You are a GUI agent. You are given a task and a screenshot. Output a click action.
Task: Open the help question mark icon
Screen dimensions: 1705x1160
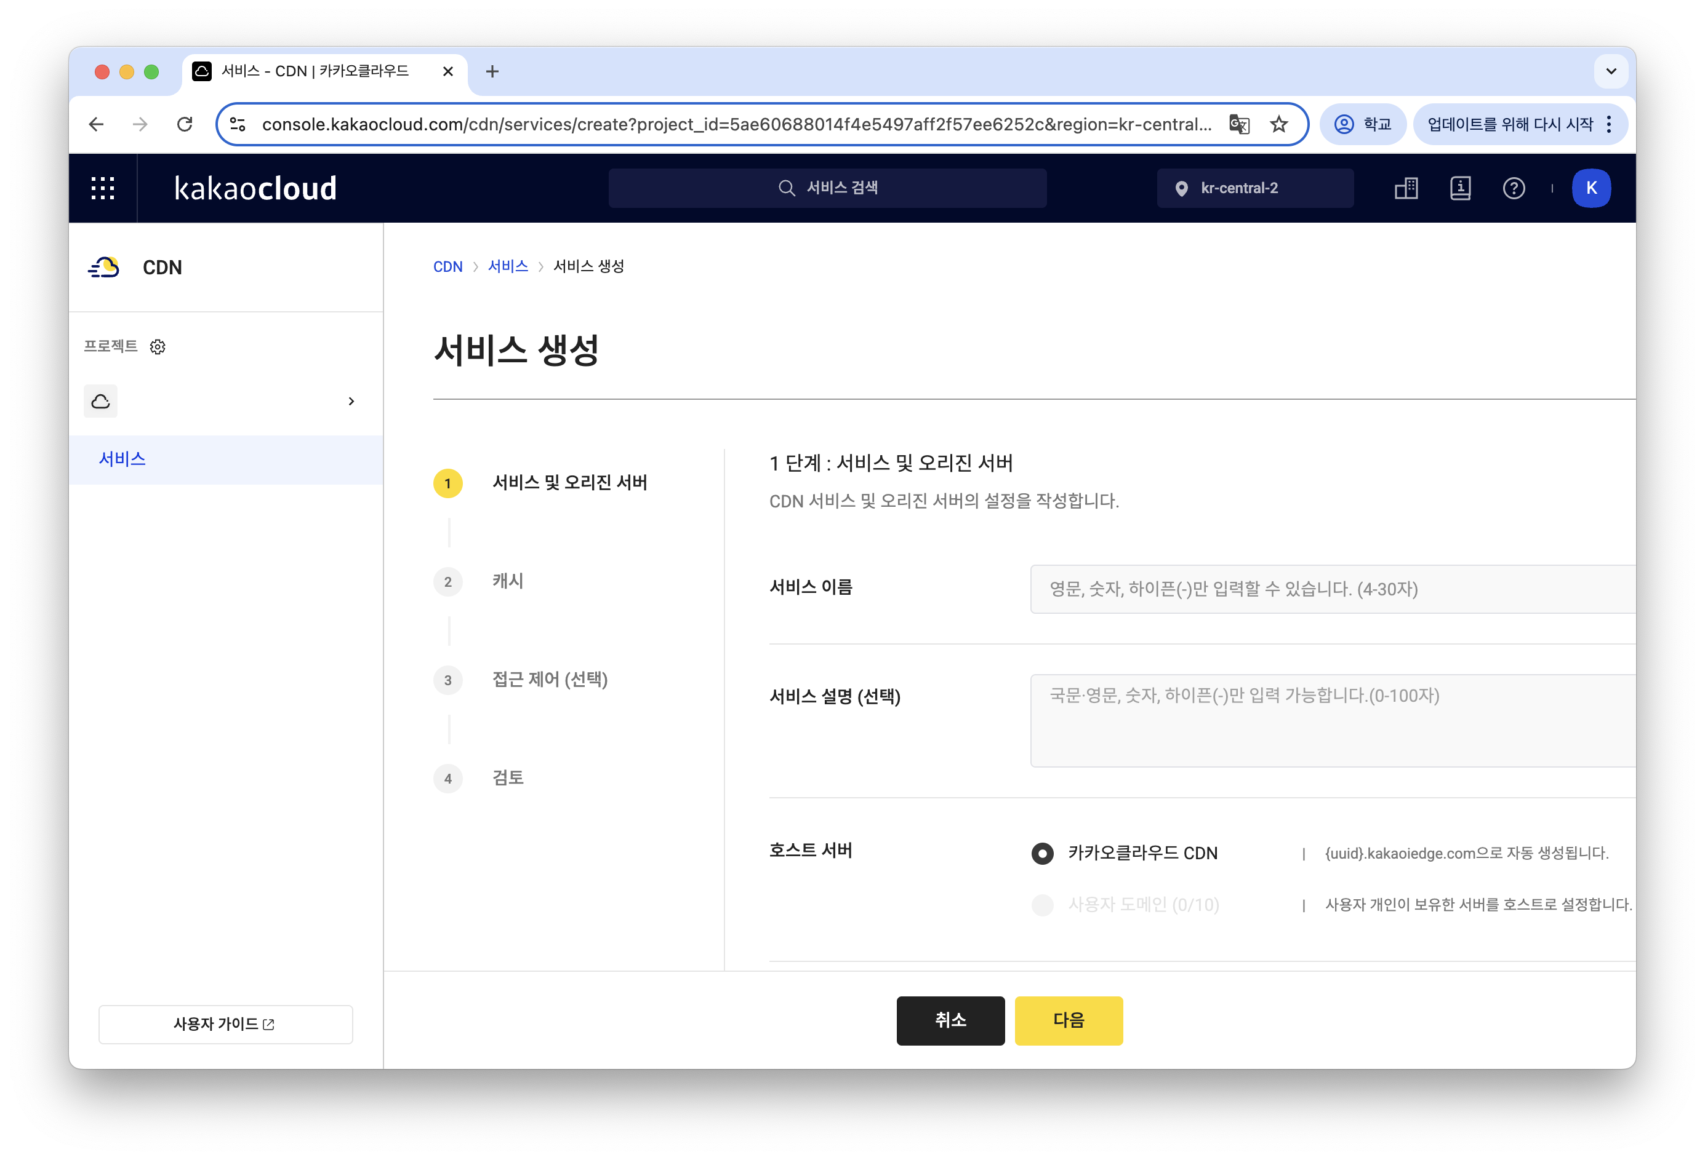pos(1514,188)
